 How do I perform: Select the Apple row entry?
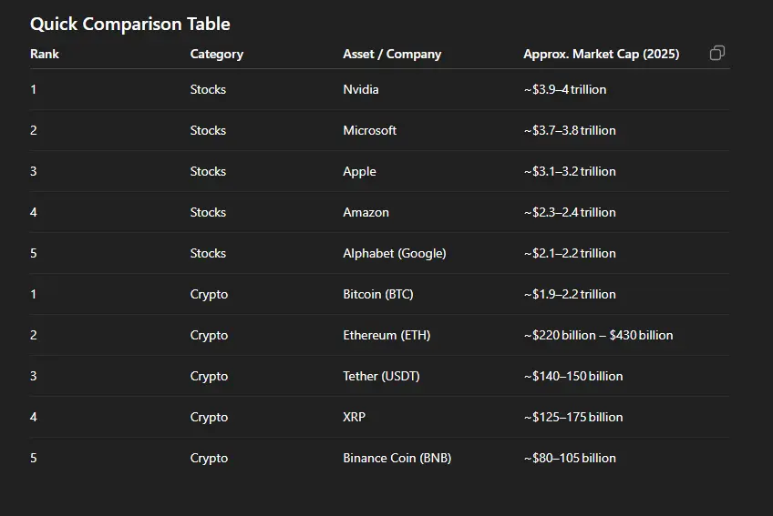tap(359, 172)
